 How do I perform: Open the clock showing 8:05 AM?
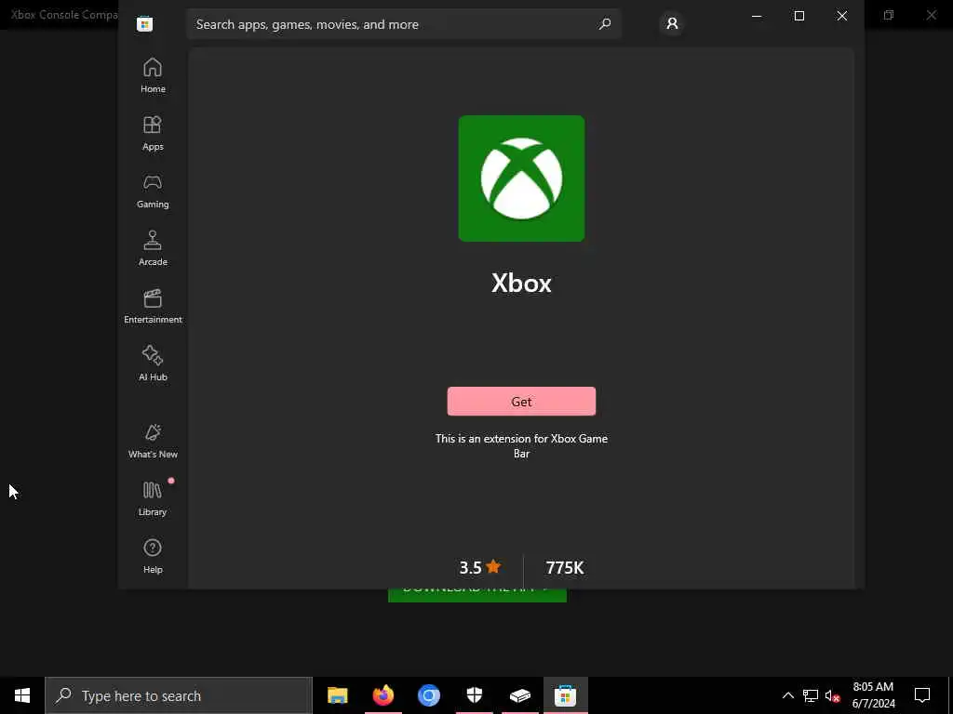click(x=873, y=695)
